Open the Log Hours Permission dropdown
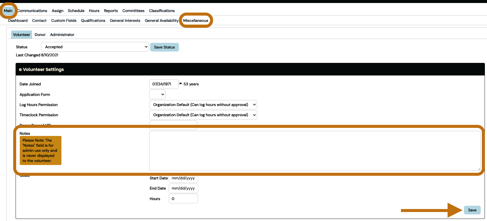 coord(203,105)
